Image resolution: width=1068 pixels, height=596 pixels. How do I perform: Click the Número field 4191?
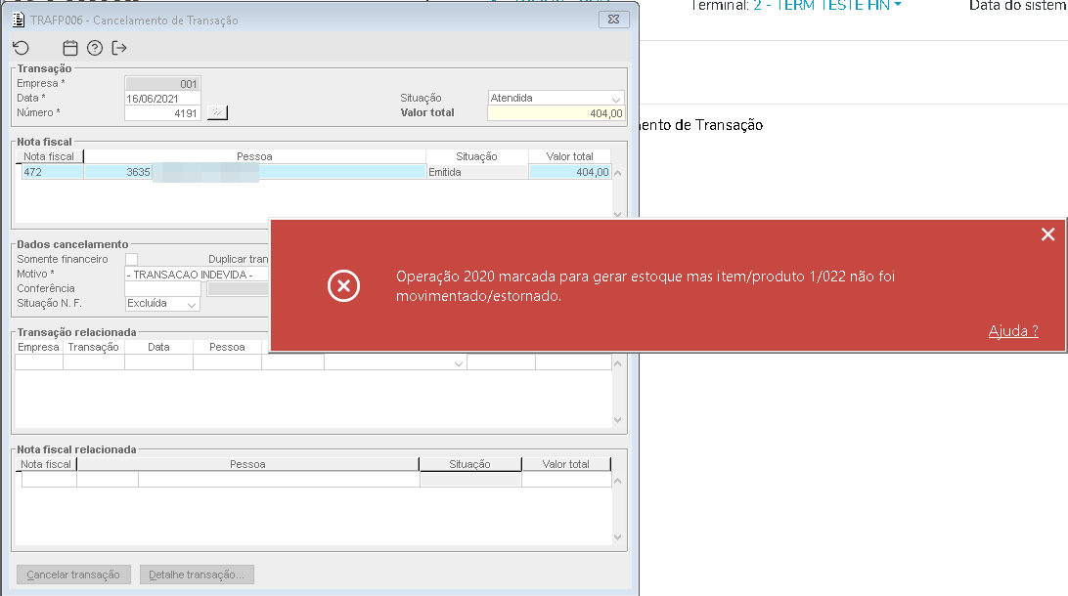pos(162,113)
